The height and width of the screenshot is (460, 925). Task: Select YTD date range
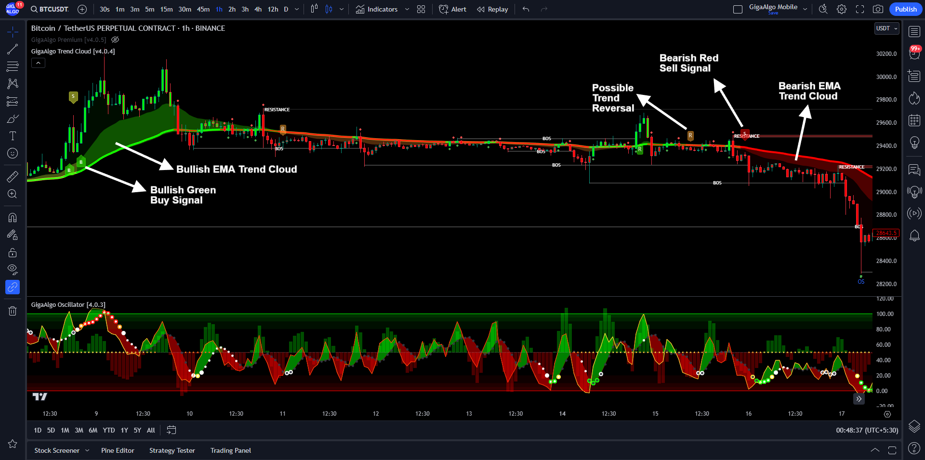pyautogui.click(x=109, y=430)
